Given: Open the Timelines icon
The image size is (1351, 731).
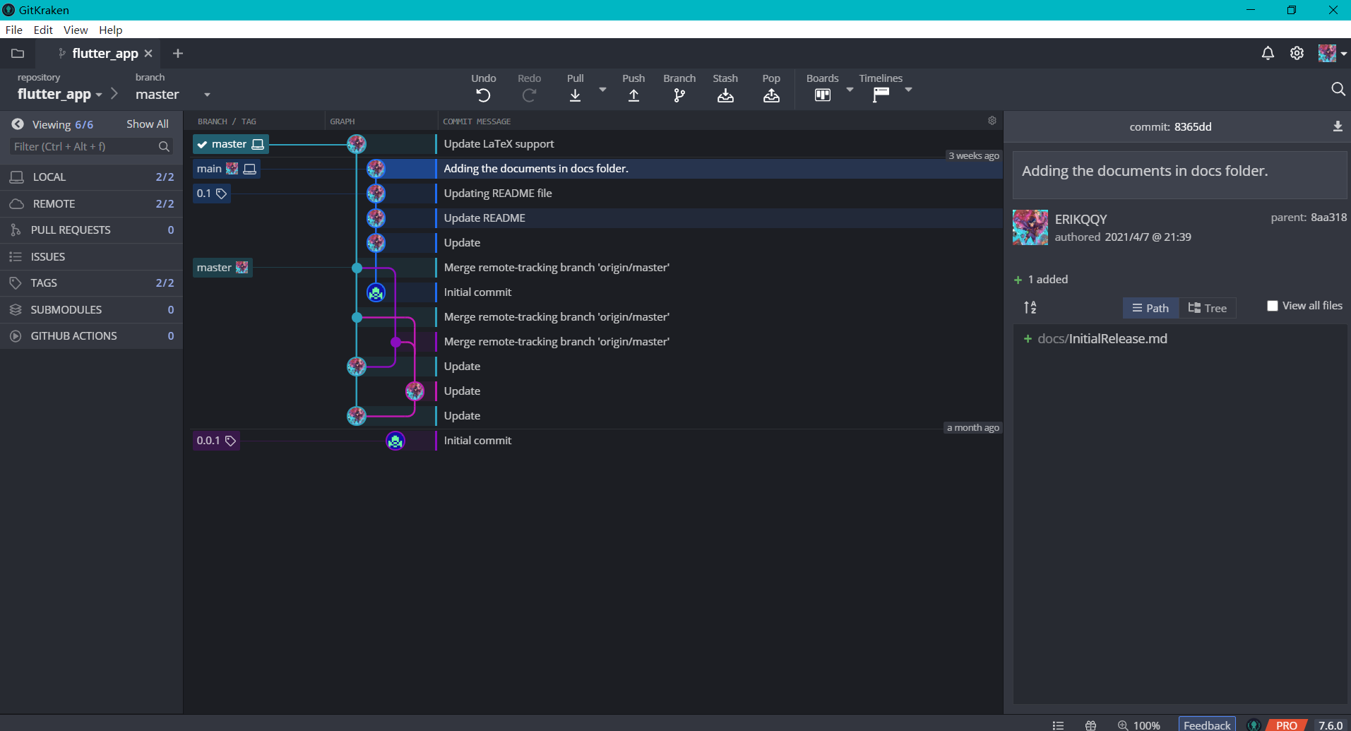Looking at the screenshot, I should [881, 95].
